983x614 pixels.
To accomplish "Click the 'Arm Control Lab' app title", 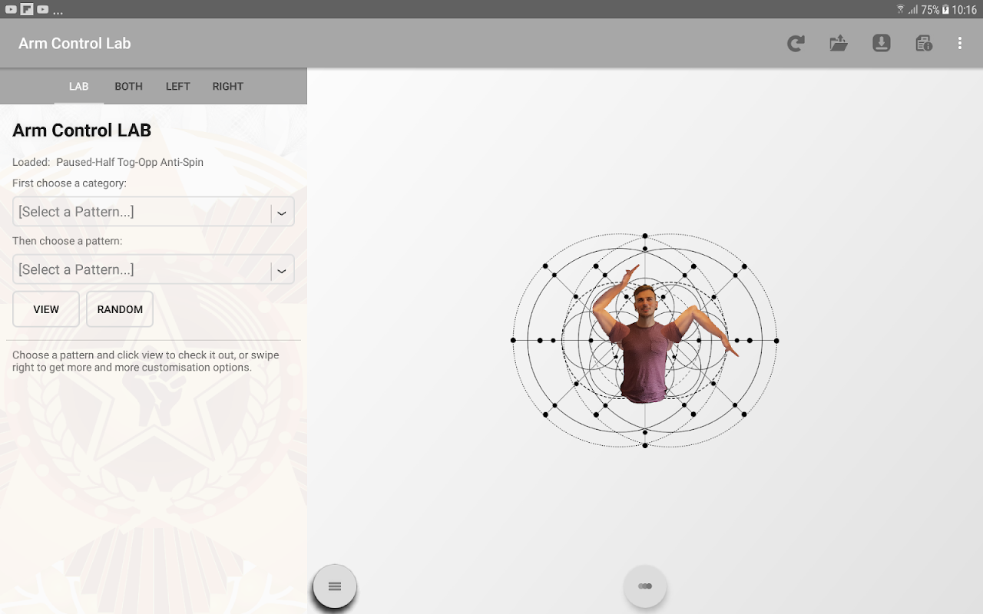I will [x=74, y=44].
